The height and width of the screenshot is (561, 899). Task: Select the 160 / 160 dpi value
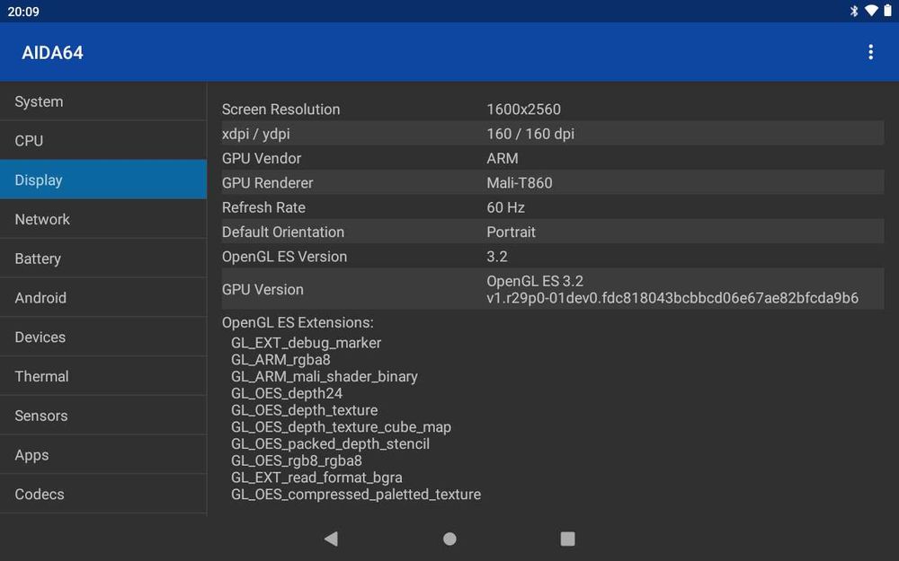(530, 134)
